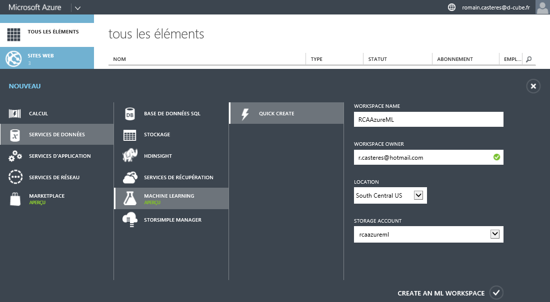Screen dimensions: 550x302
Task: Select Quick Create option
Action: (x=286, y=113)
